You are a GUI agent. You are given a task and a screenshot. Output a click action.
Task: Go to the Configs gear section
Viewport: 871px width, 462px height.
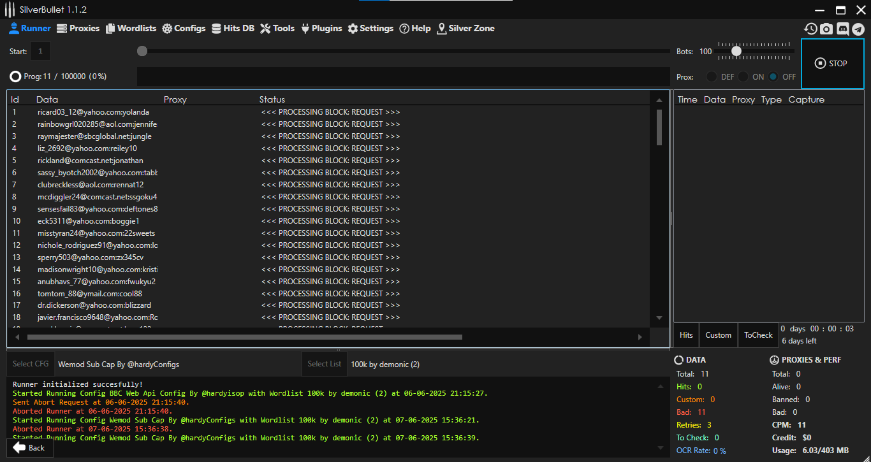point(184,29)
